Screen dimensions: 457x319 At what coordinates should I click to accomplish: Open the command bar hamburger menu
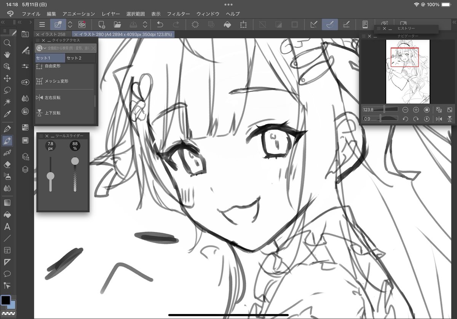point(42,25)
